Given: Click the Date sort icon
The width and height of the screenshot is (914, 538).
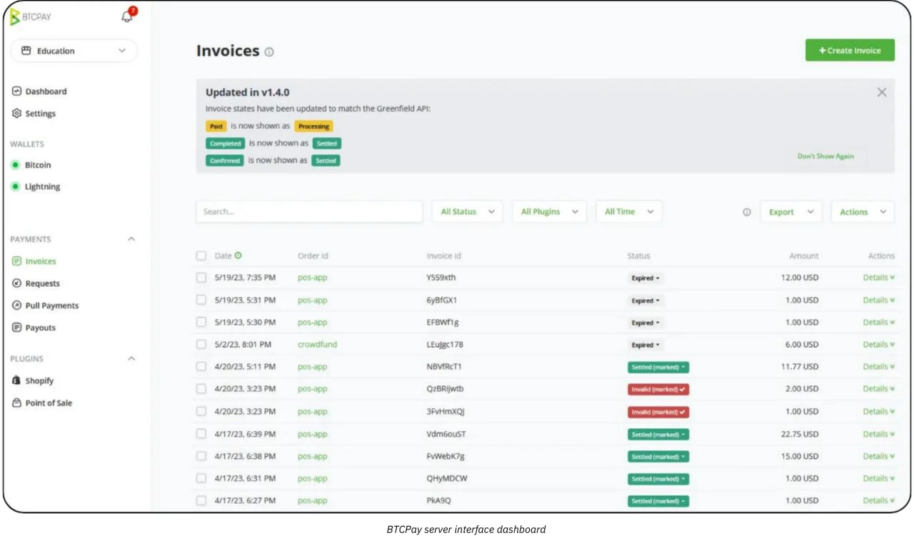Looking at the screenshot, I should click(238, 255).
